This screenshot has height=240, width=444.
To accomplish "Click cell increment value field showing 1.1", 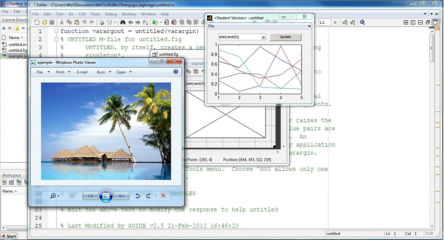I will tap(325, 22).
